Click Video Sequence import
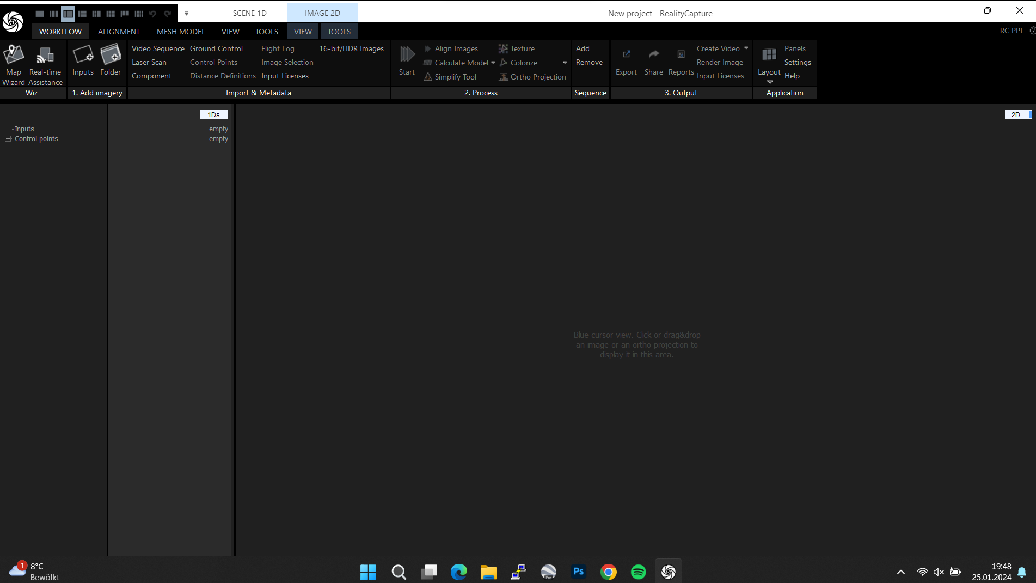The width and height of the screenshot is (1036, 583). [x=158, y=48]
